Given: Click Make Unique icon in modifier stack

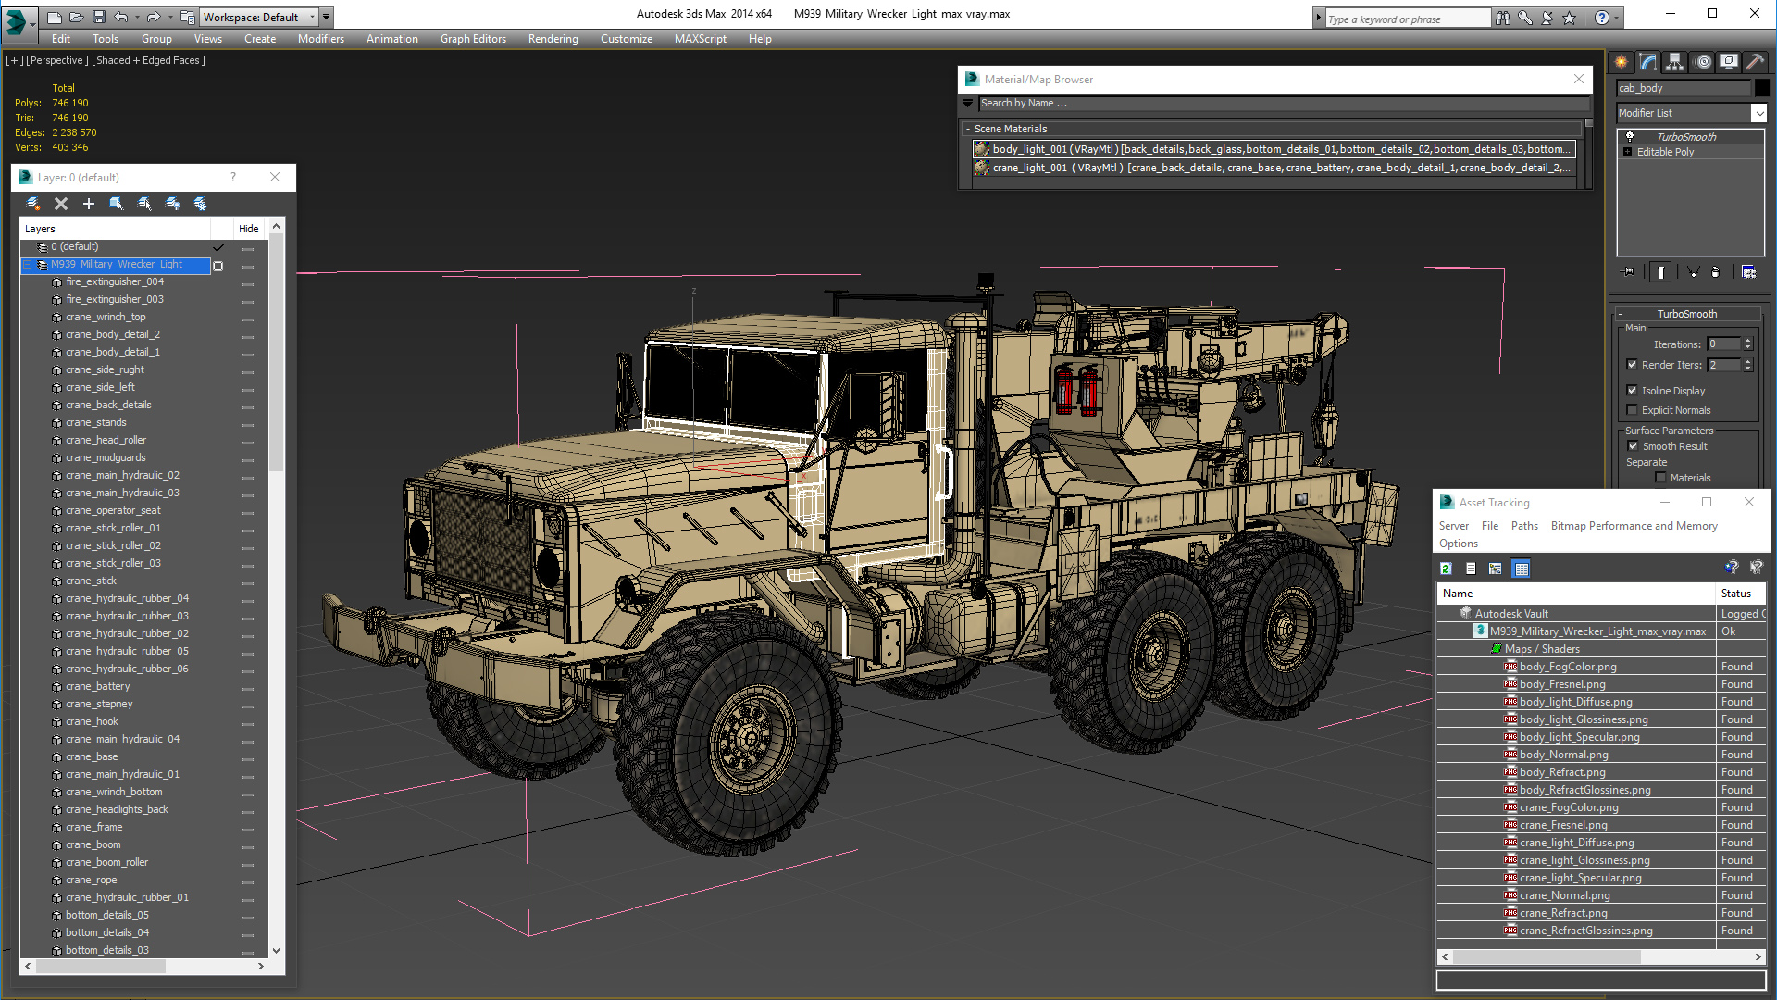Looking at the screenshot, I should [x=1693, y=271].
